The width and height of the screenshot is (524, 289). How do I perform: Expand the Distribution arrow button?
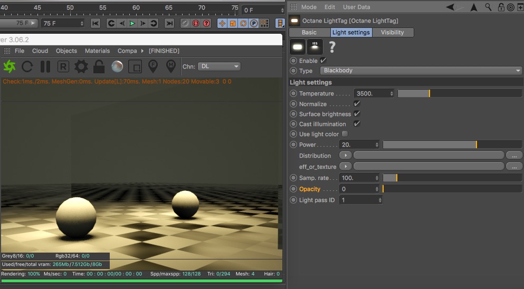[x=345, y=156]
